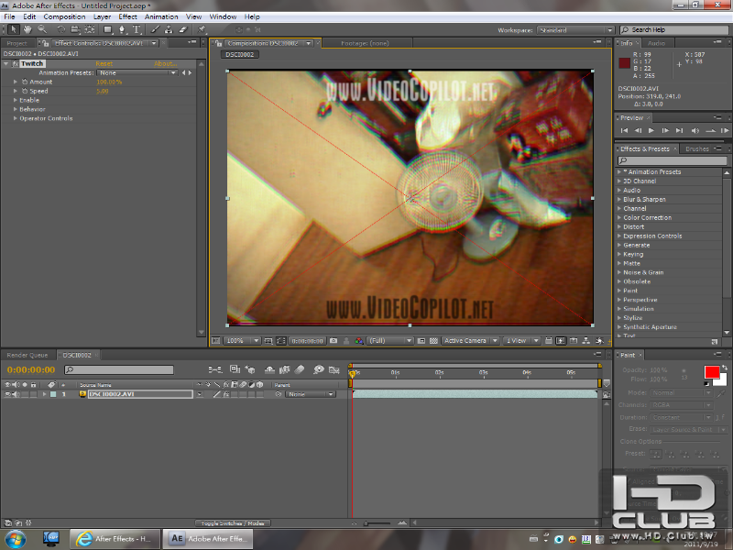Open the Internet Explorer taskbar window
Screen dimensions: 733x550
(115, 539)
